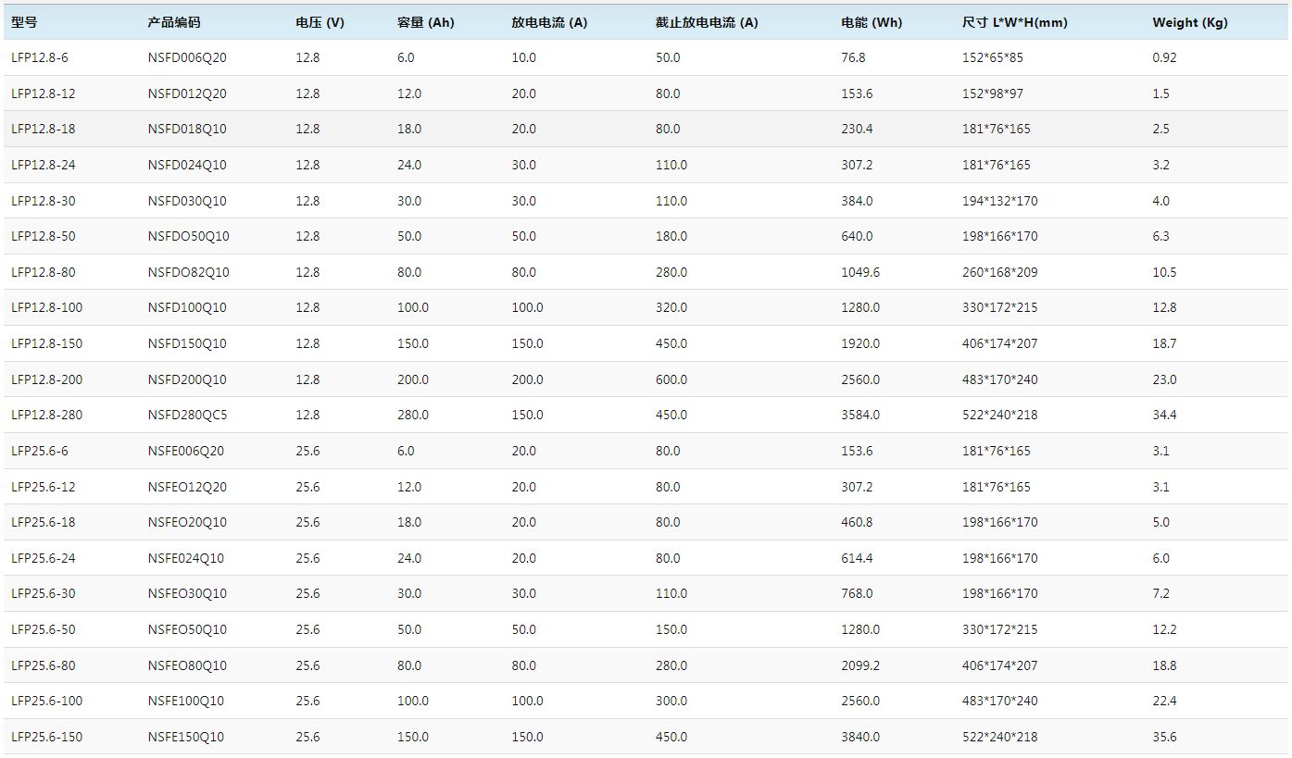Click product code NSFD280QC5
Image resolution: width=1292 pixels, height=758 pixels.
[187, 415]
